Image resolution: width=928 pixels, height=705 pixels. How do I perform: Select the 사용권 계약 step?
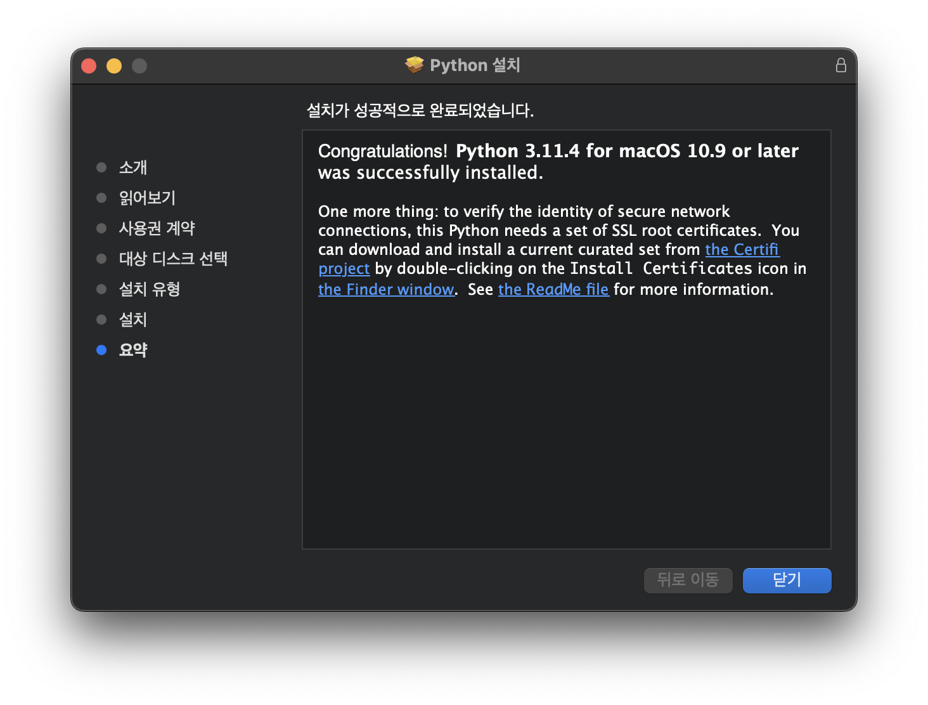point(157,228)
